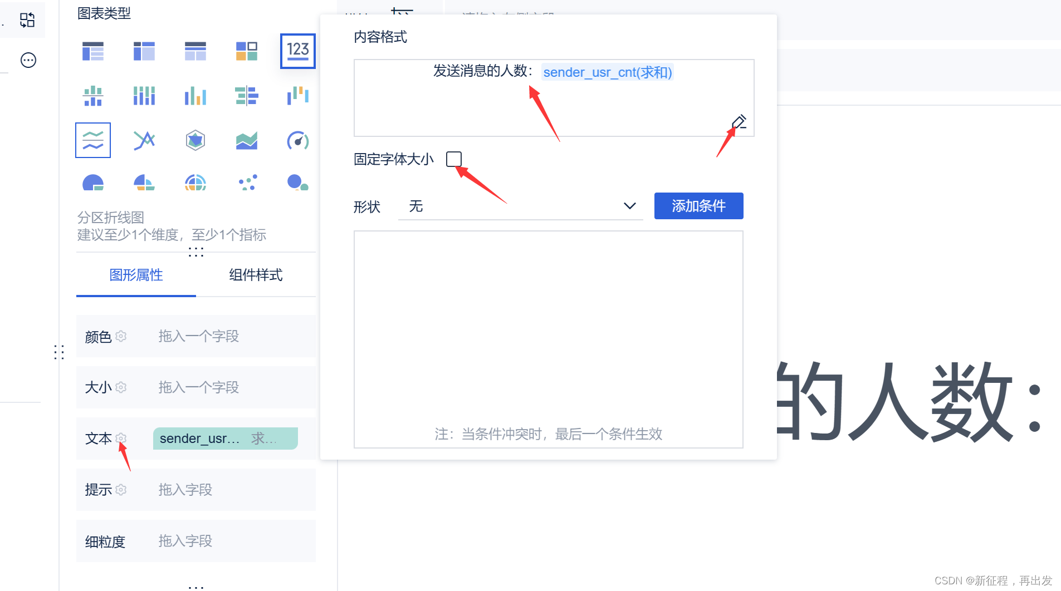Open the 颜色 settings gear
The height and width of the screenshot is (591, 1061).
(x=121, y=336)
